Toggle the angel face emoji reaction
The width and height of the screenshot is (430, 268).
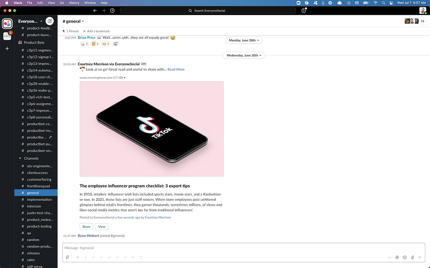(95, 44)
